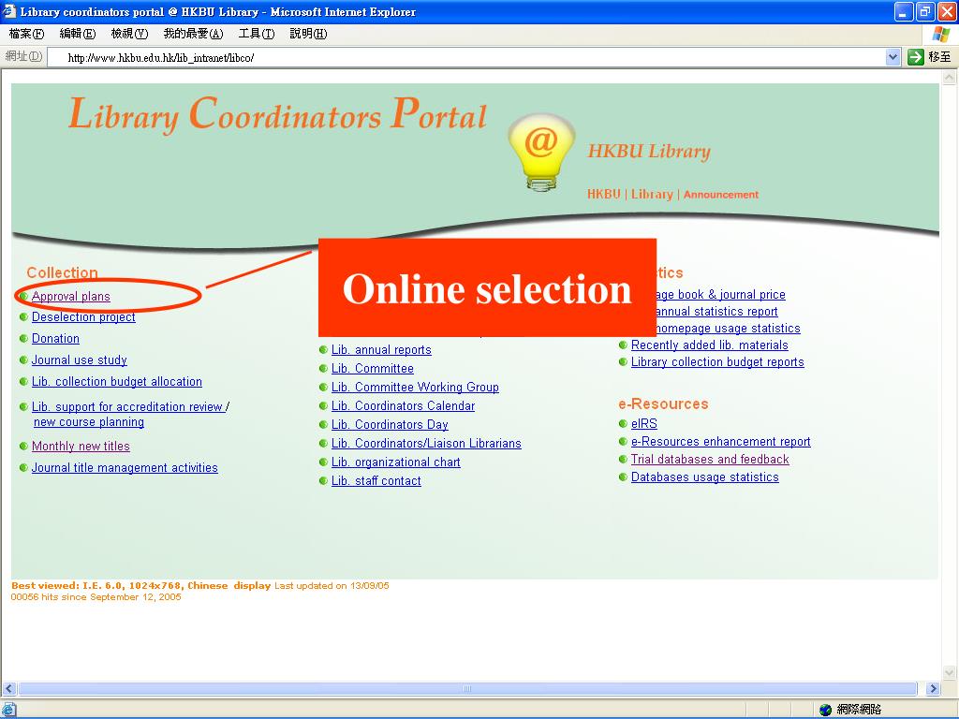Click '00056 hits since September 12, 2005' text
Screen dimensions: 959x719
click(x=96, y=596)
